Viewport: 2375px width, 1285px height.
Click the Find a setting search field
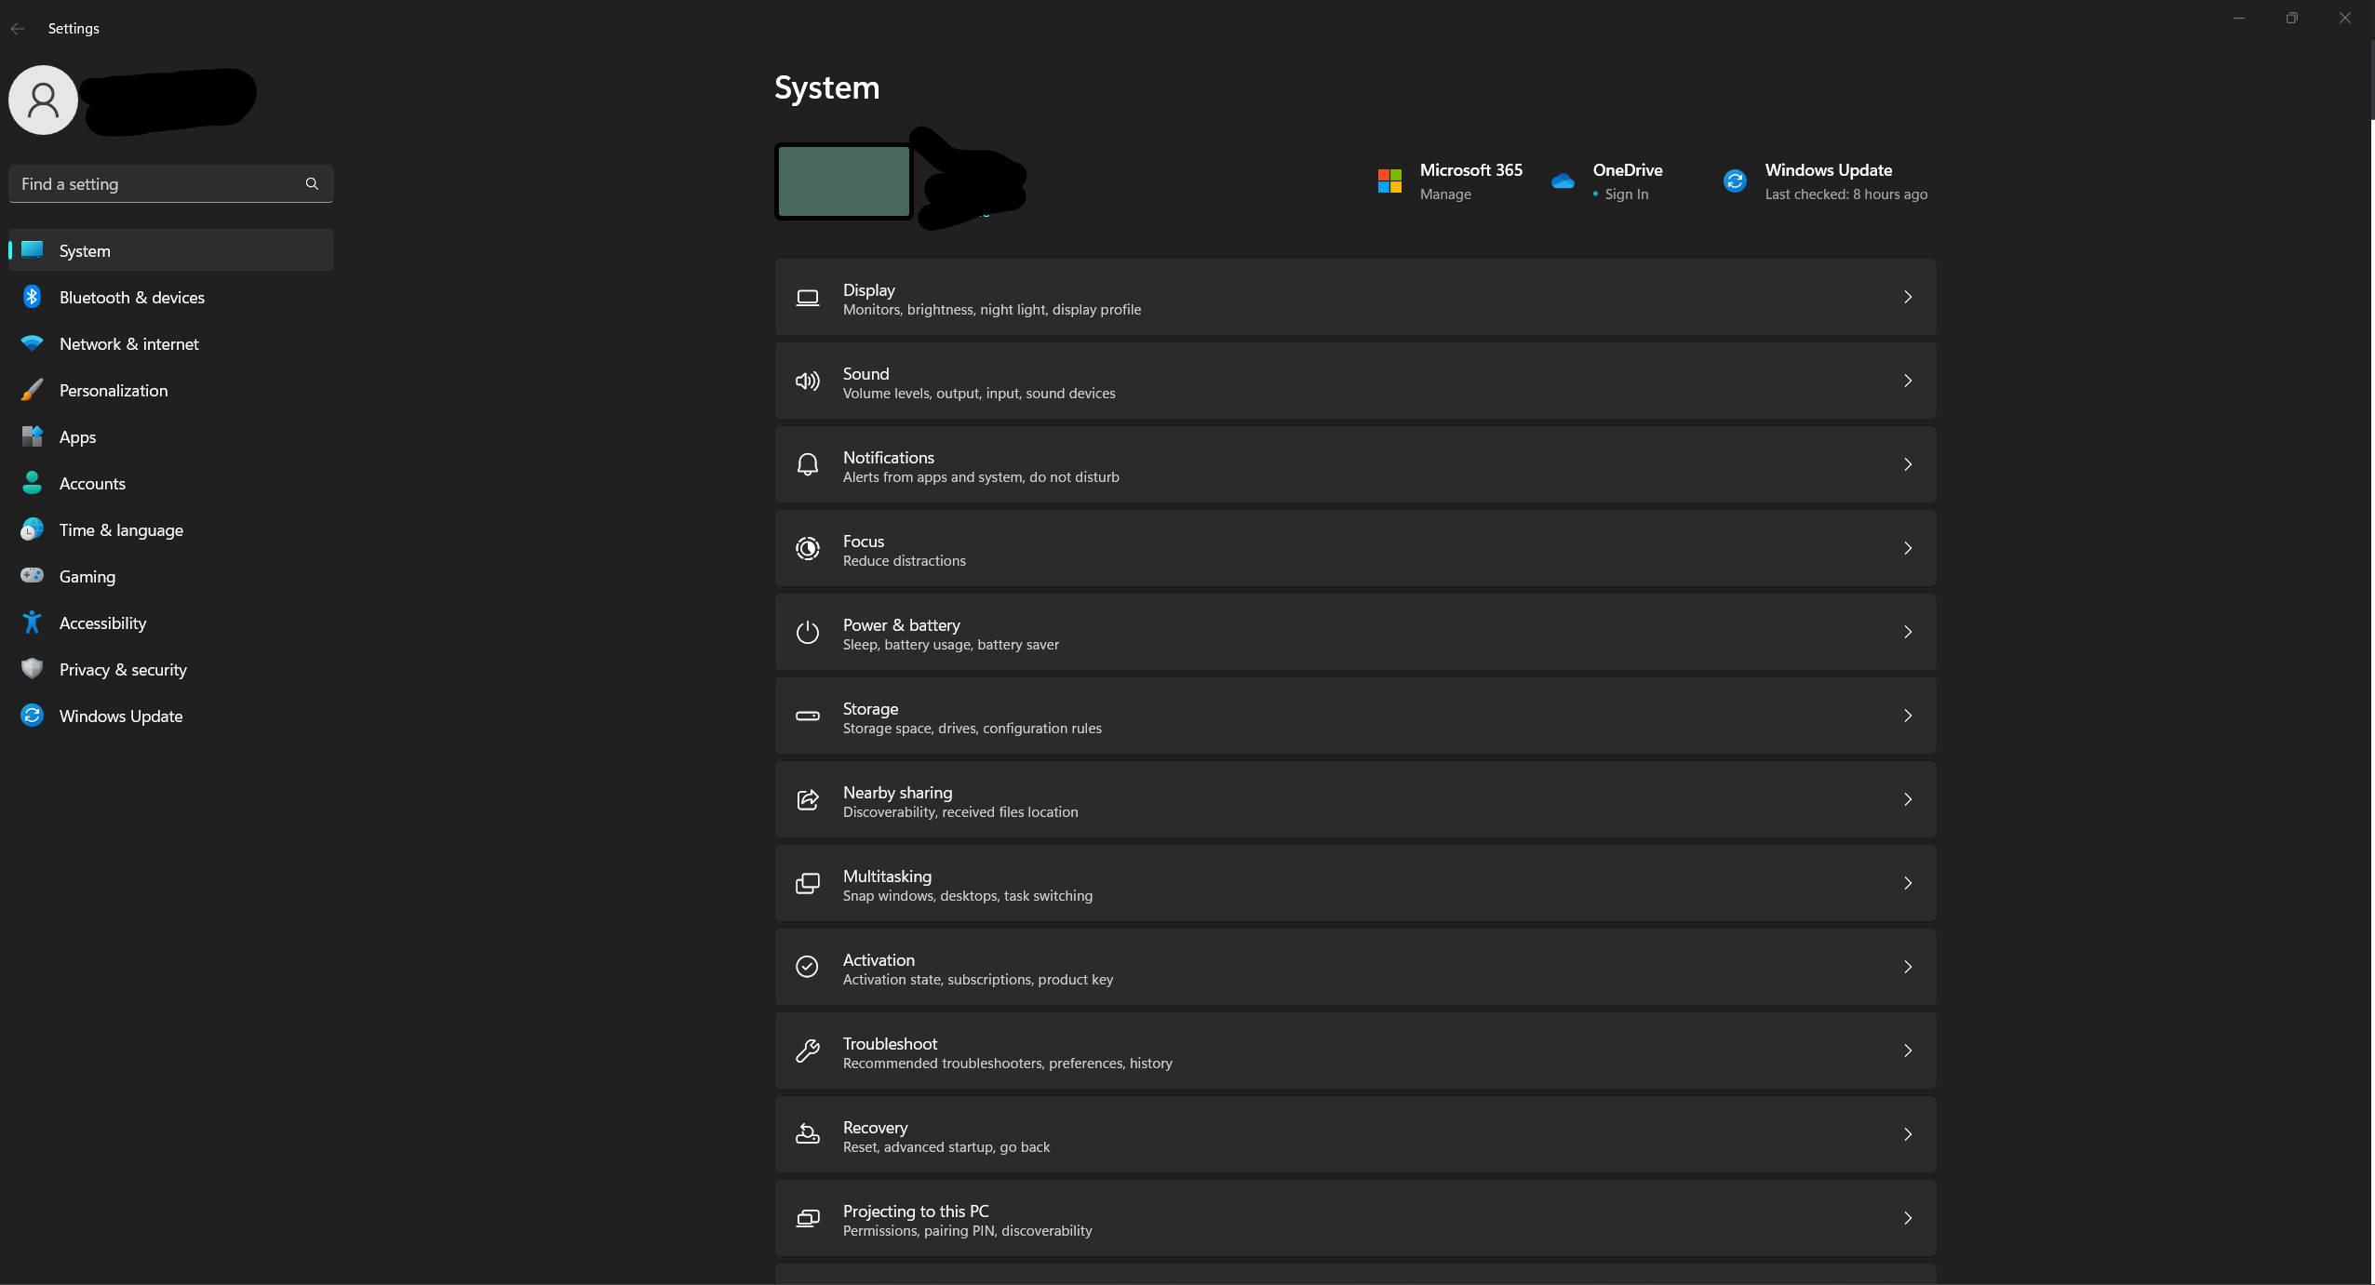(158, 184)
